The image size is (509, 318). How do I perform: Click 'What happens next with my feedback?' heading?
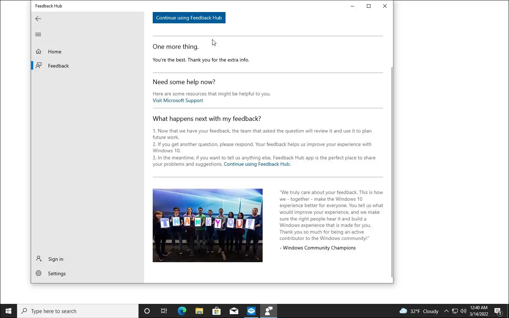pos(207,119)
